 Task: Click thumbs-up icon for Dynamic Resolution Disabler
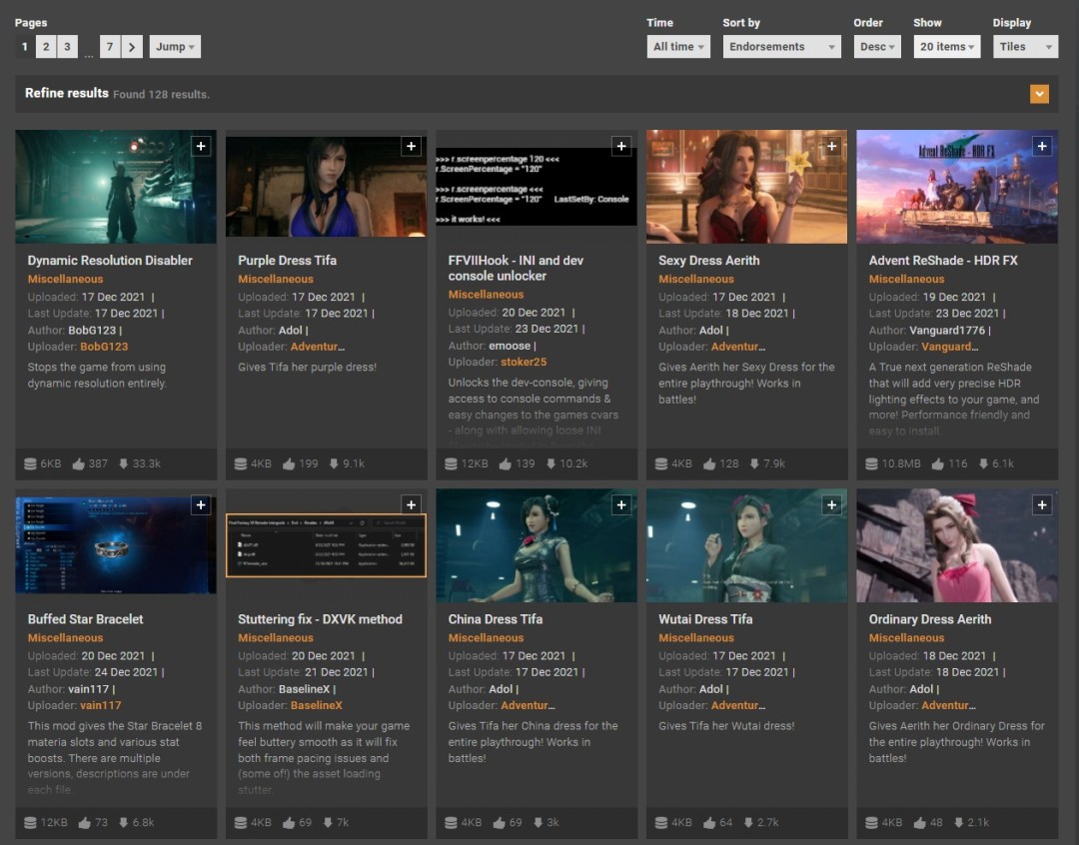pyautogui.click(x=79, y=463)
